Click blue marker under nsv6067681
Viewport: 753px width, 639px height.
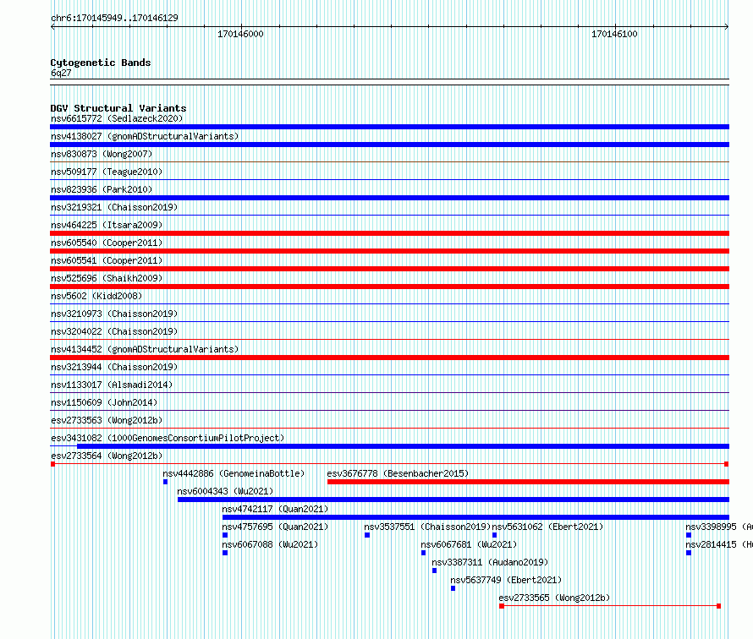423,553
